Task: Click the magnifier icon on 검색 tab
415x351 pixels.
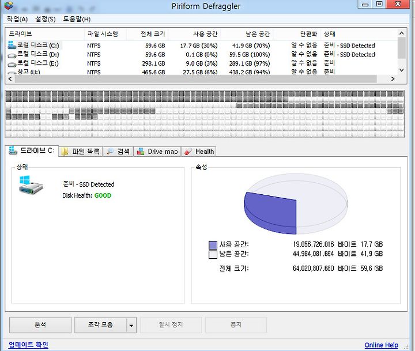Action: [x=110, y=152]
